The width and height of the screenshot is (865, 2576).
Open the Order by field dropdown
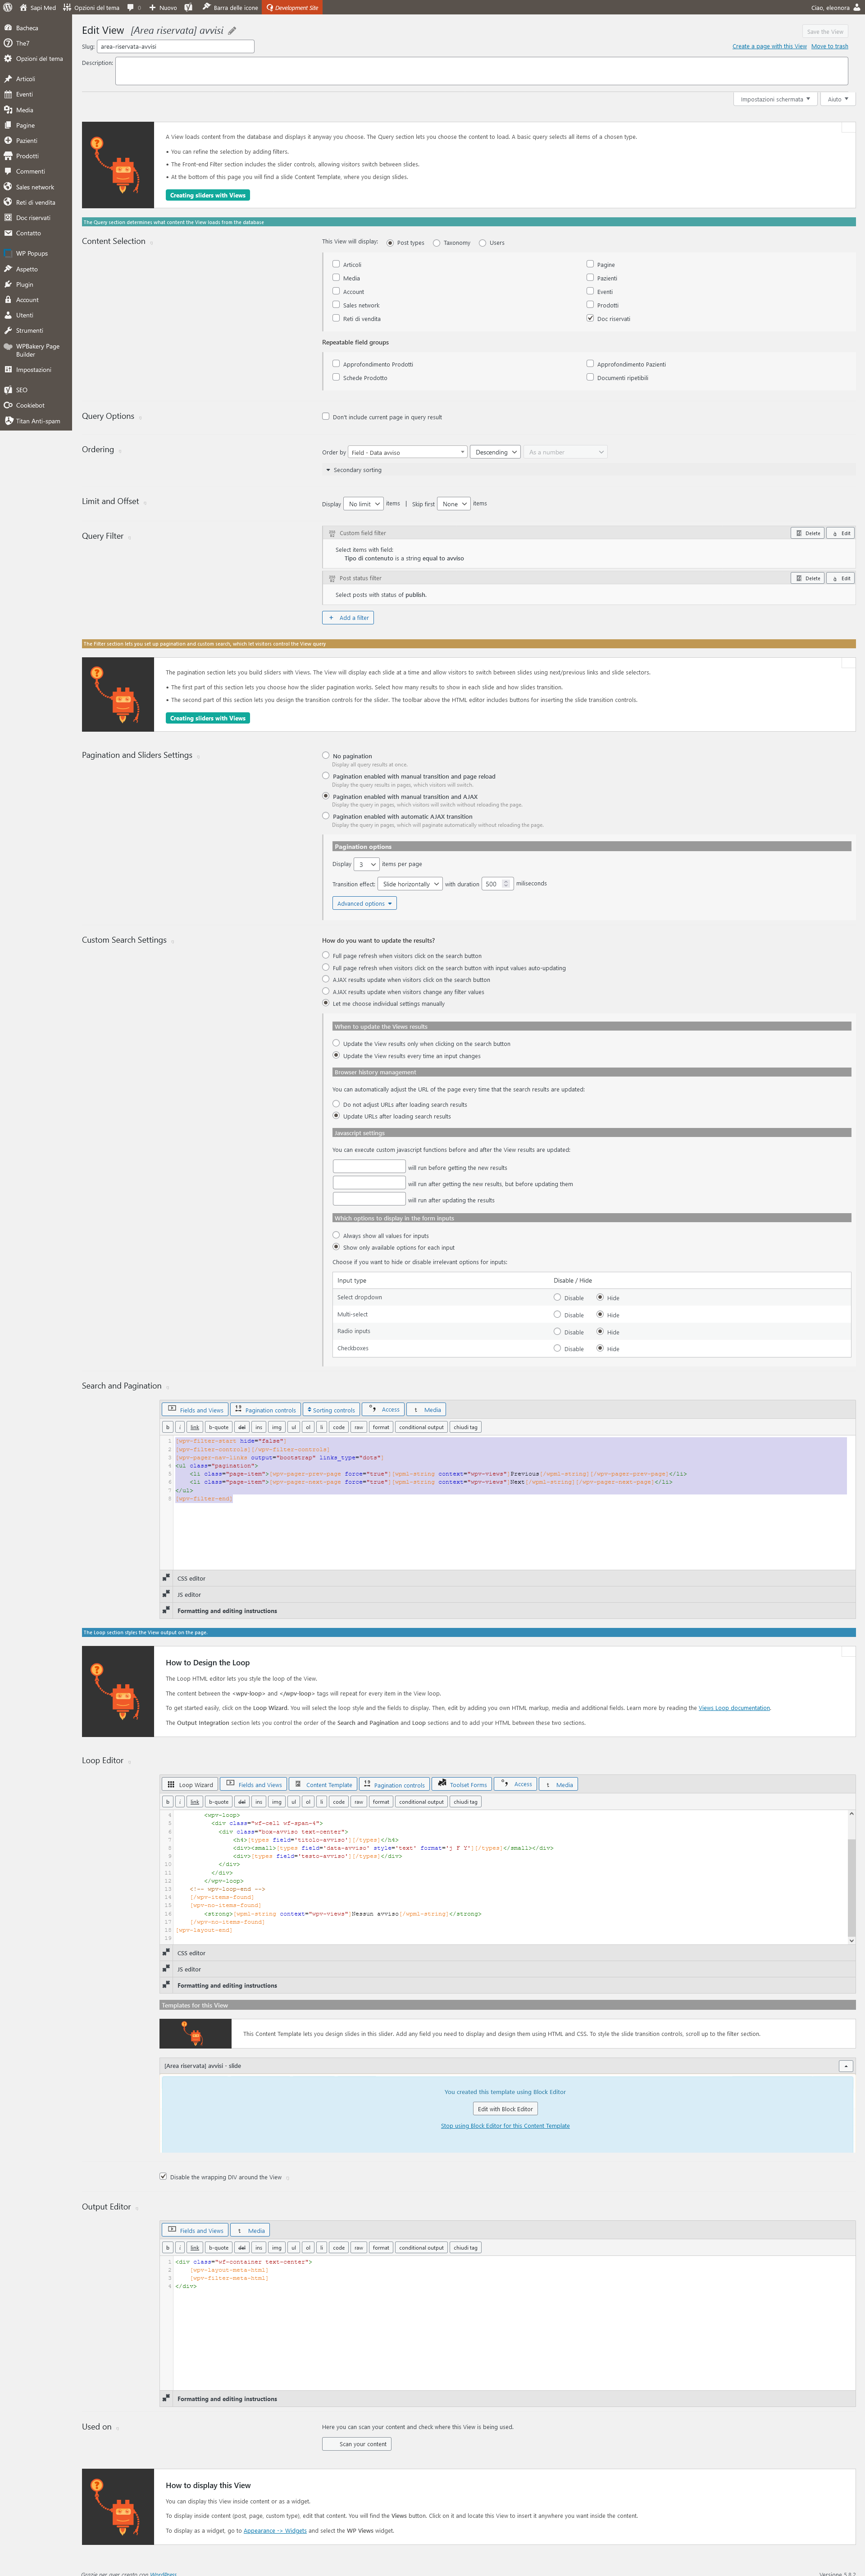408,452
